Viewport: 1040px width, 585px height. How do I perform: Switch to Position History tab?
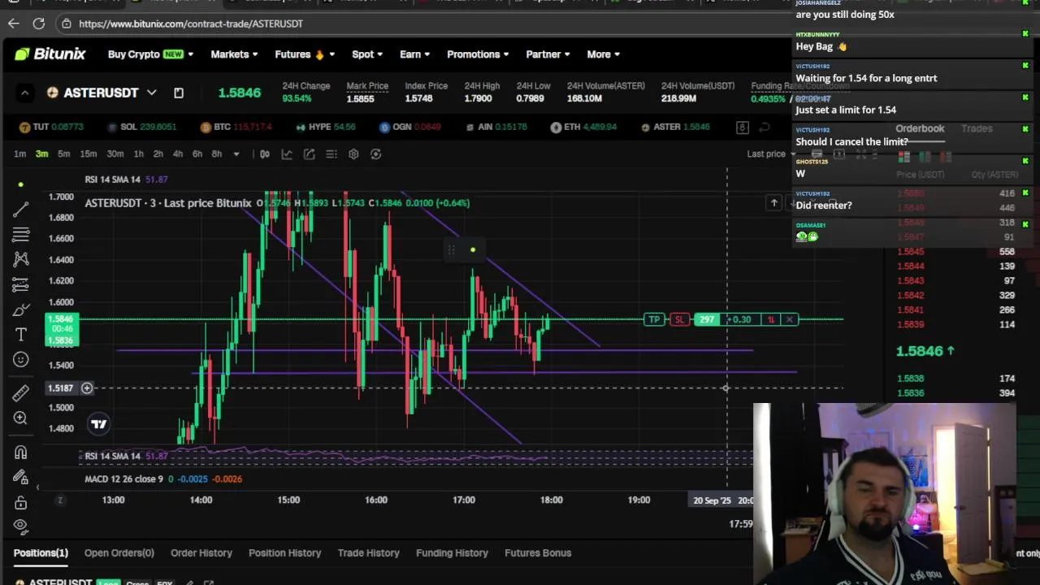(x=285, y=552)
